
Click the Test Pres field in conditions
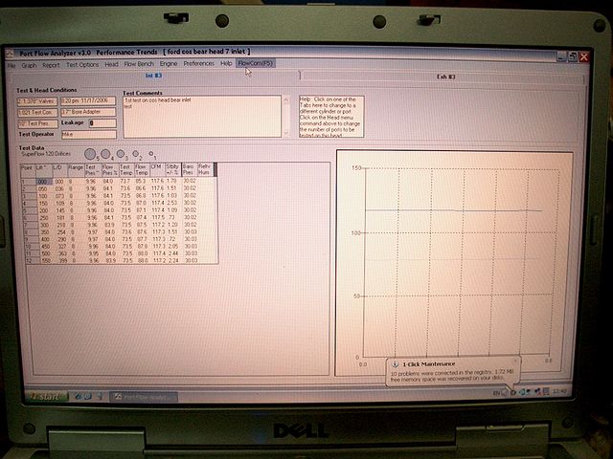coord(37,123)
